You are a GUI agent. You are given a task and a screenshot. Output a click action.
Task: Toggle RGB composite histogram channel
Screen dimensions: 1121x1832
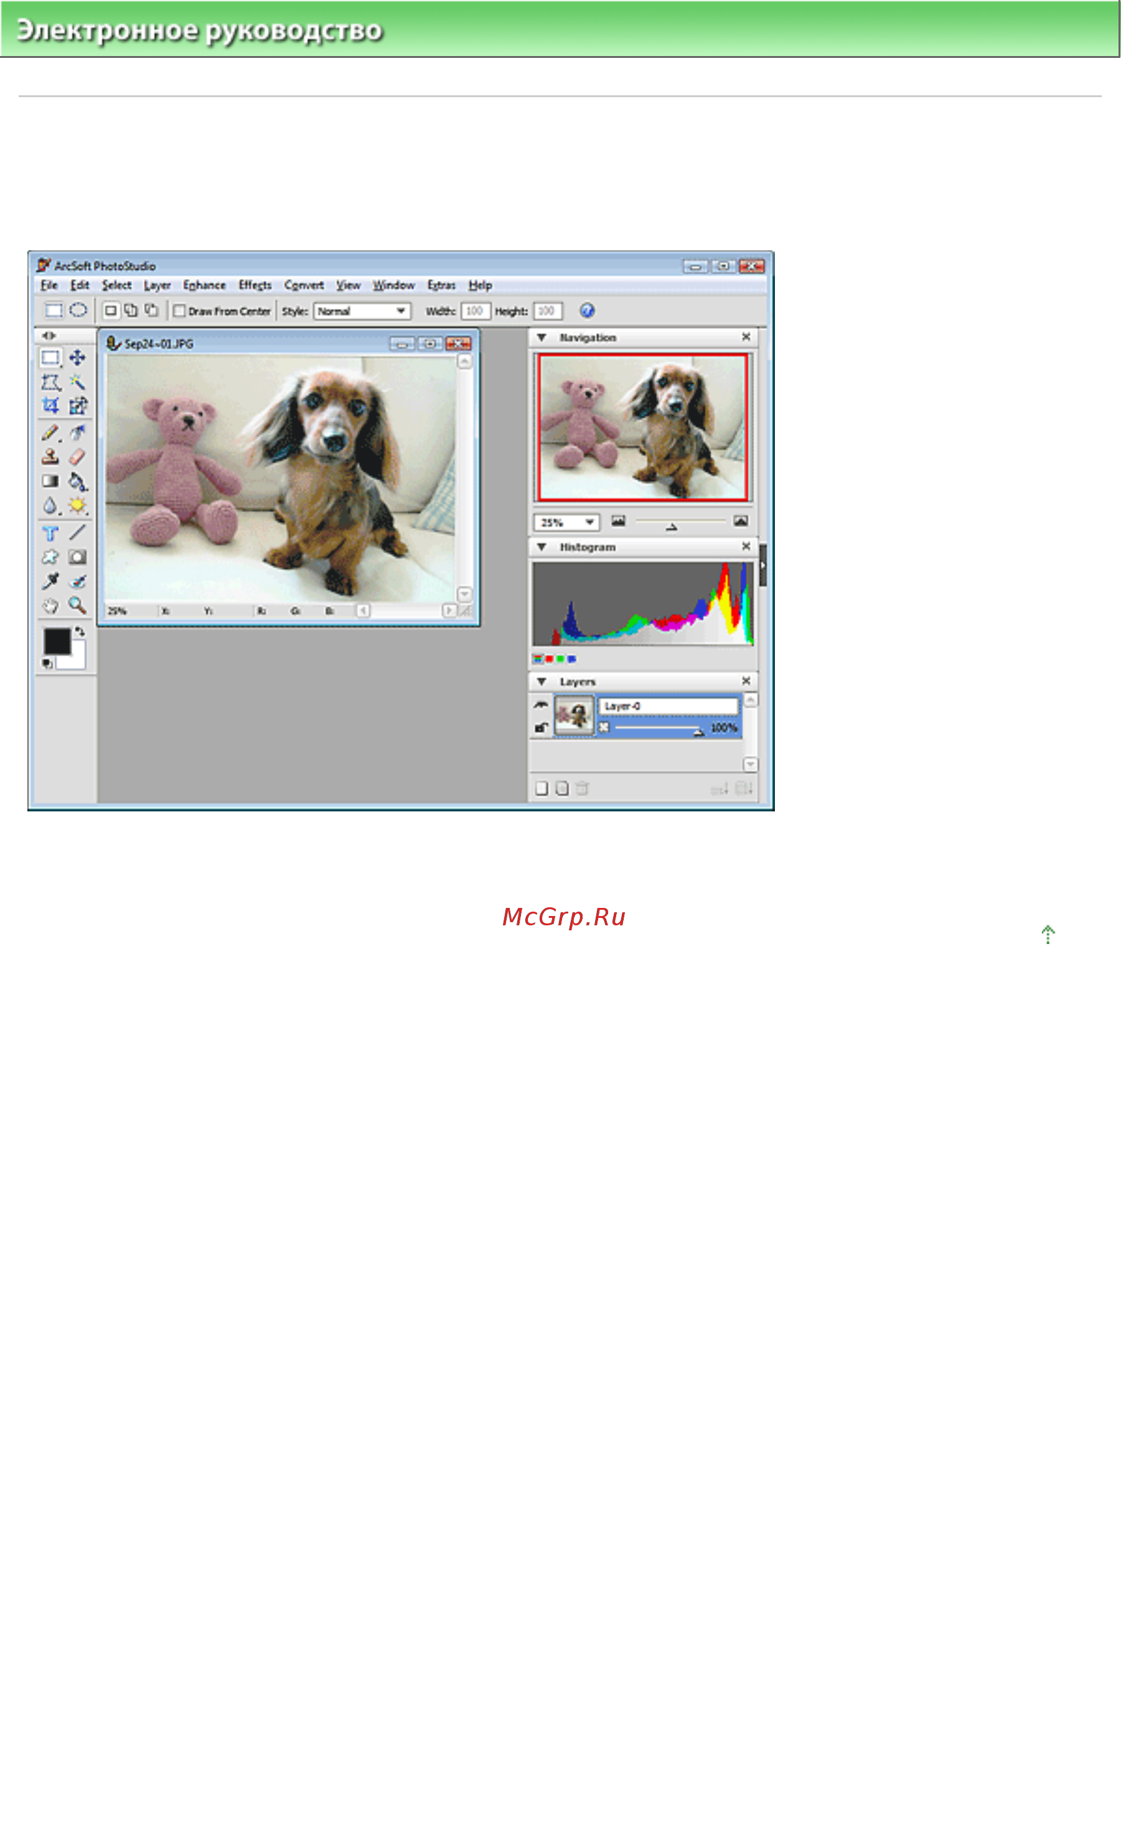click(537, 659)
